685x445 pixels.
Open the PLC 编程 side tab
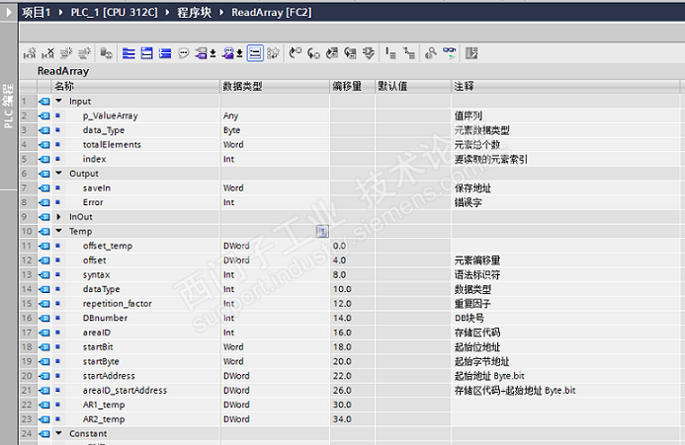click(x=8, y=106)
